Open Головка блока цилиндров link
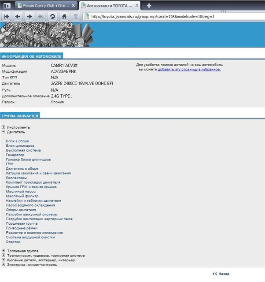 tap(28, 160)
